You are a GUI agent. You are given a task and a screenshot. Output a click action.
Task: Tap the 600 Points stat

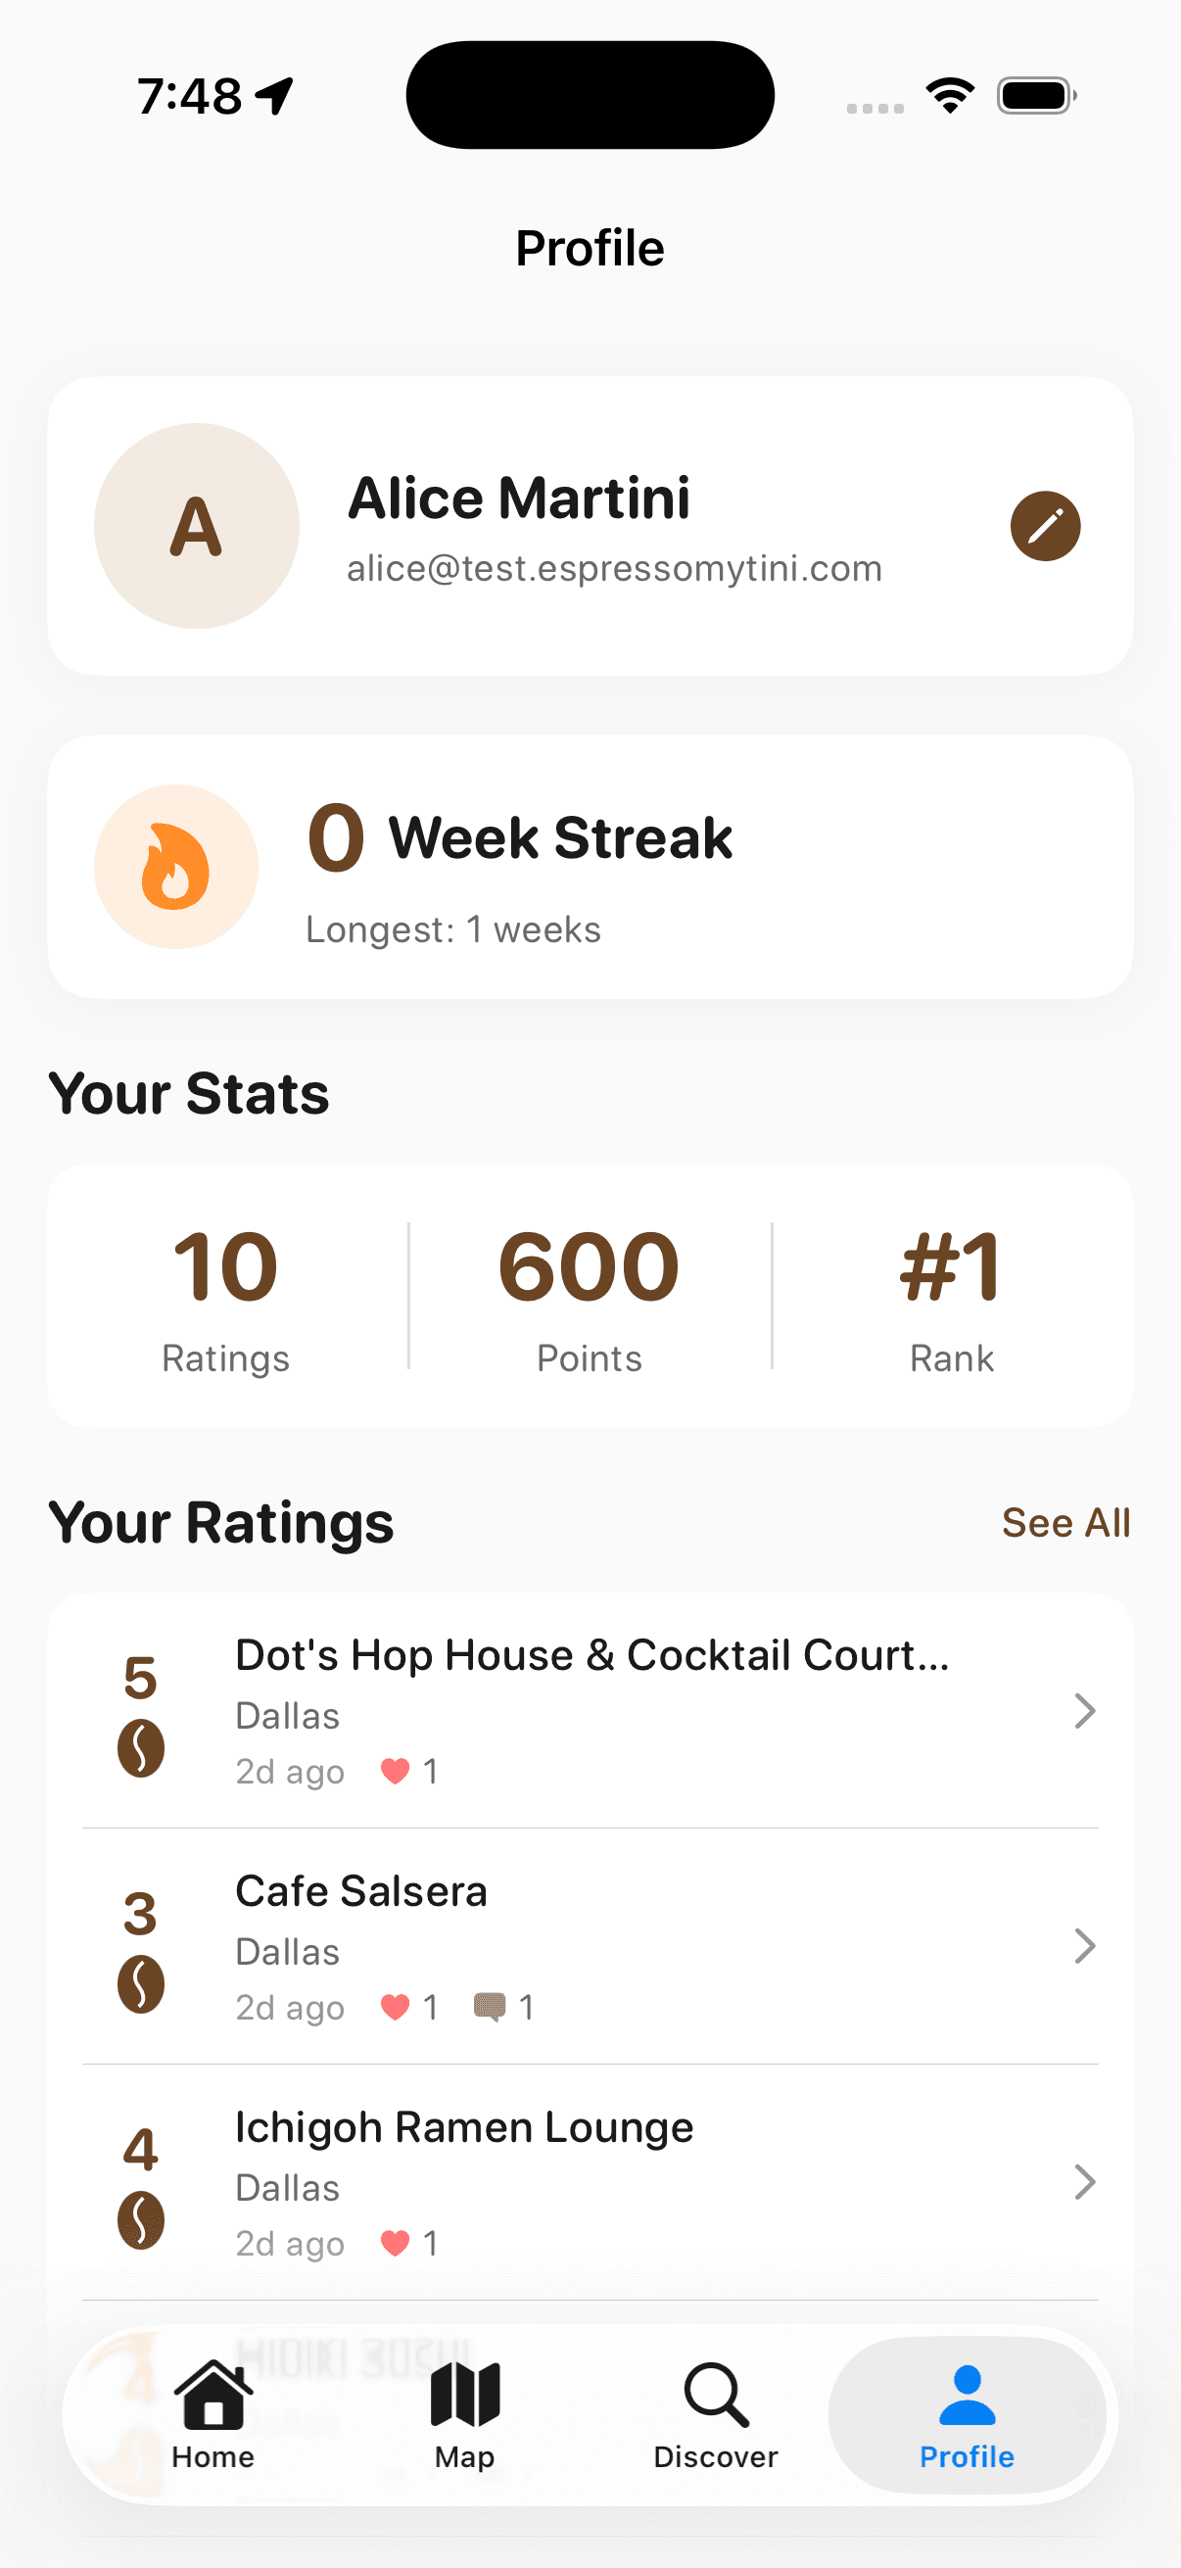coord(589,1296)
